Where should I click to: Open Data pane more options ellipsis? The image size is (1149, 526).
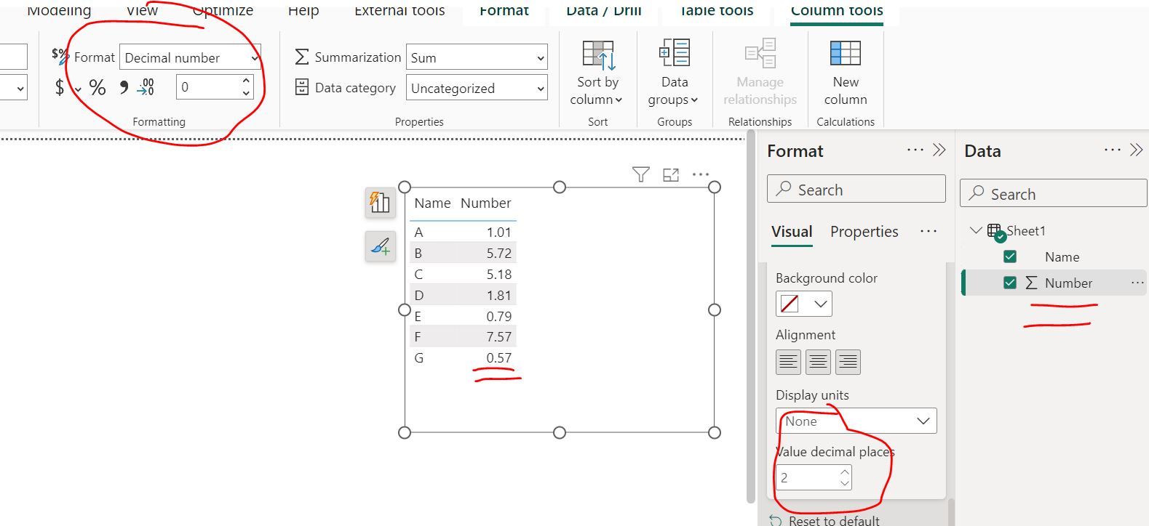coord(1113,150)
